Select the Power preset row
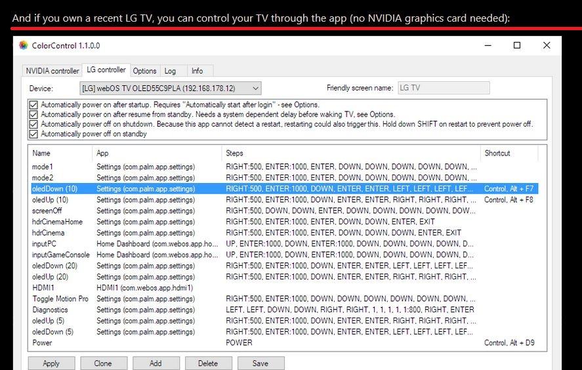 coord(285,342)
